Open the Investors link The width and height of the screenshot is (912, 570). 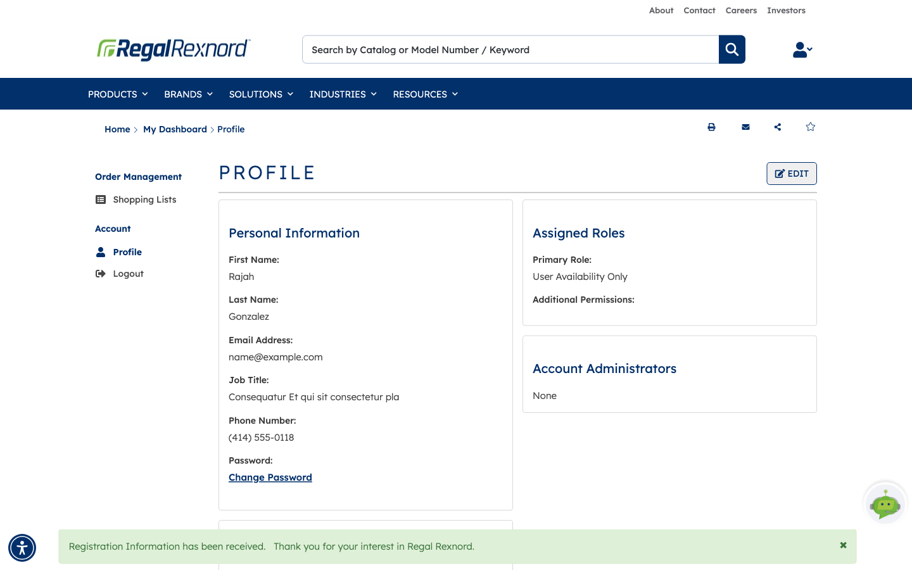pos(786,11)
